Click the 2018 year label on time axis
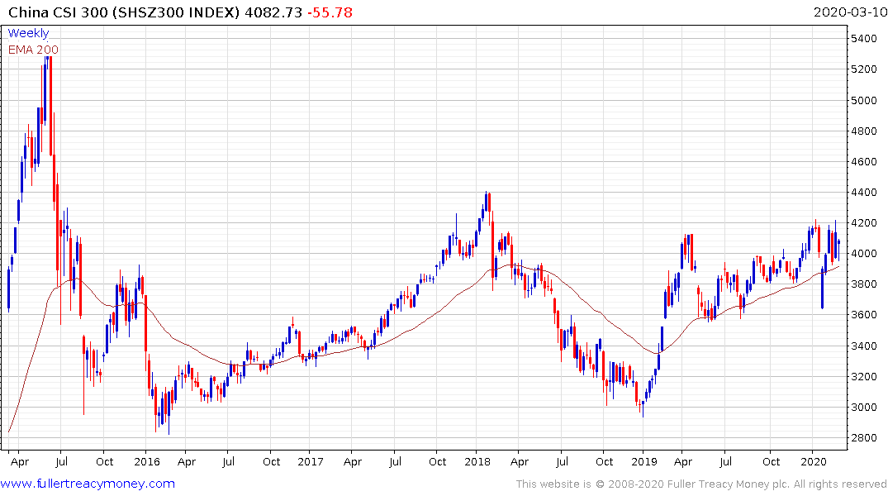The width and height of the screenshot is (888, 496). point(477,461)
